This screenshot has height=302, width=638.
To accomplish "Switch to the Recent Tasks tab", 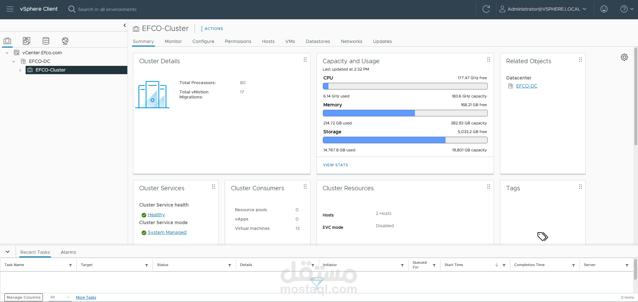I will [35, 252].
